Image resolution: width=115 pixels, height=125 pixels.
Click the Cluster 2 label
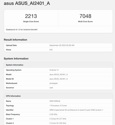click(10, 123)
